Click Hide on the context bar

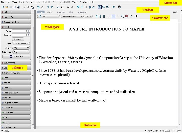coord(175,12)
